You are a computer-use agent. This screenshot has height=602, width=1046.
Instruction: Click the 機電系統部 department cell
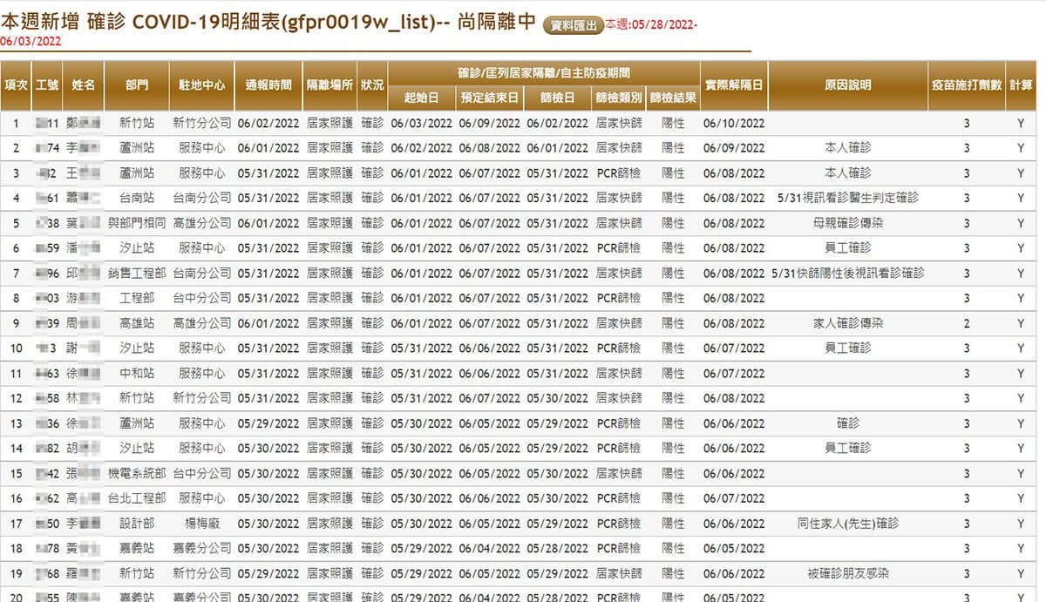click(137, 474)
